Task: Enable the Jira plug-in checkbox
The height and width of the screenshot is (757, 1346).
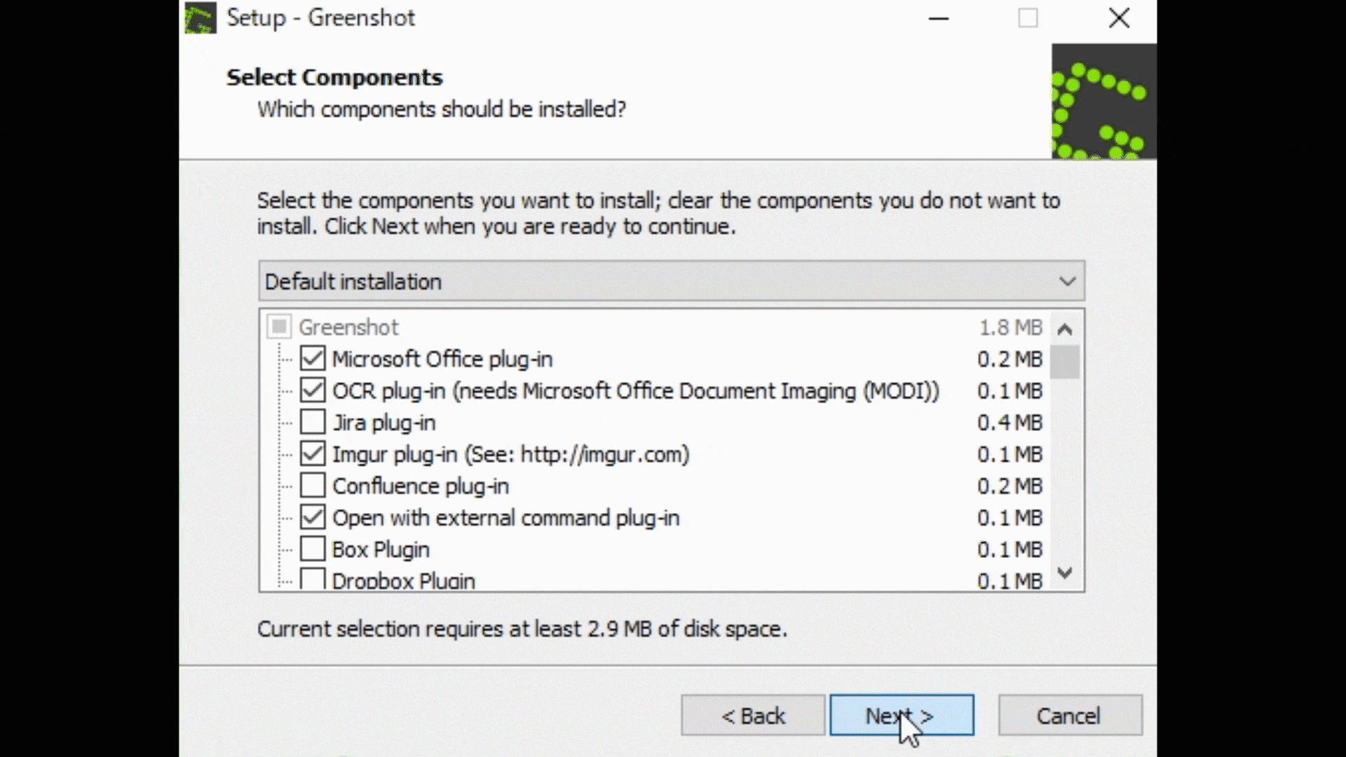Action: click(313, 422)
